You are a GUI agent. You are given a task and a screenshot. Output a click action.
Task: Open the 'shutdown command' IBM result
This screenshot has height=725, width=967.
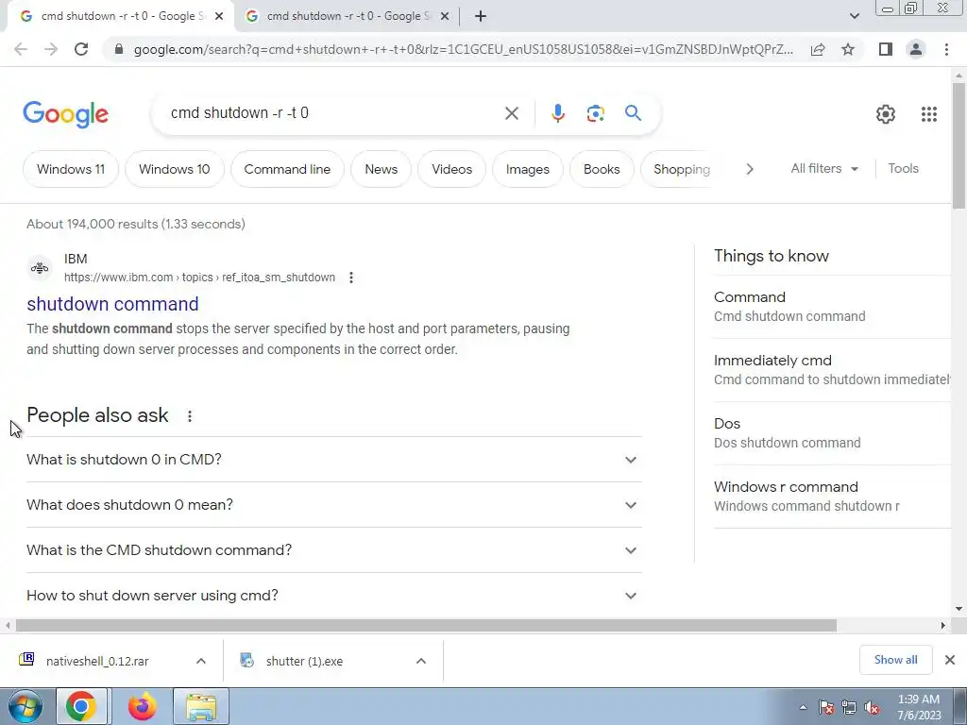[x=113, y=304]
